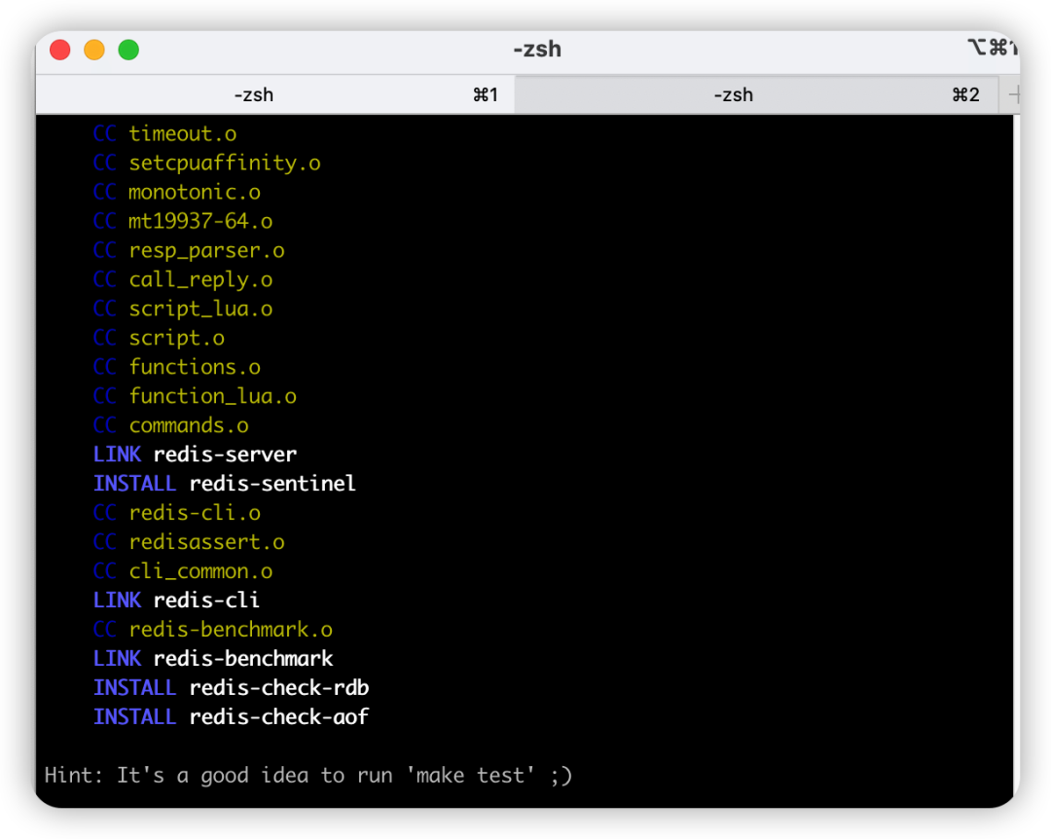Click the 'make test' hint line
Screen dimensions: 1051x839
308,776
